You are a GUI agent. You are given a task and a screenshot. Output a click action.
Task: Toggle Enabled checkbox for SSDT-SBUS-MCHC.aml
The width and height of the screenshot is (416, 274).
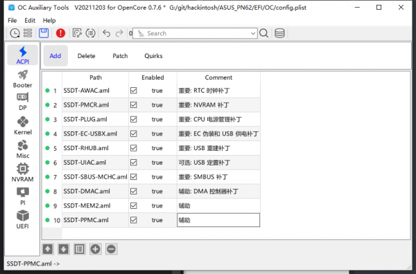click(133, 177)
